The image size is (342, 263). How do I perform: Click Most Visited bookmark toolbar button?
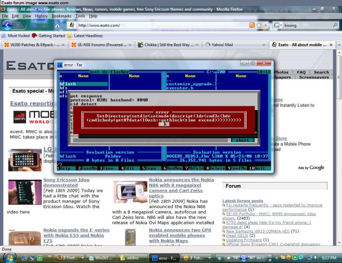16,36
